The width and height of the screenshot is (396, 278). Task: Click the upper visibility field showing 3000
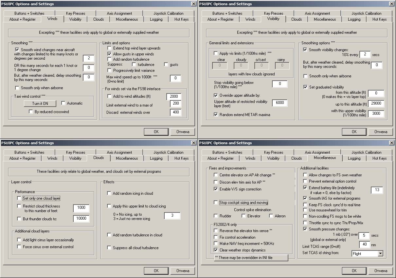[x=376, y=114]
